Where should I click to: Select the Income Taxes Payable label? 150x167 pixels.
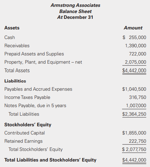[x=27, y=98]
